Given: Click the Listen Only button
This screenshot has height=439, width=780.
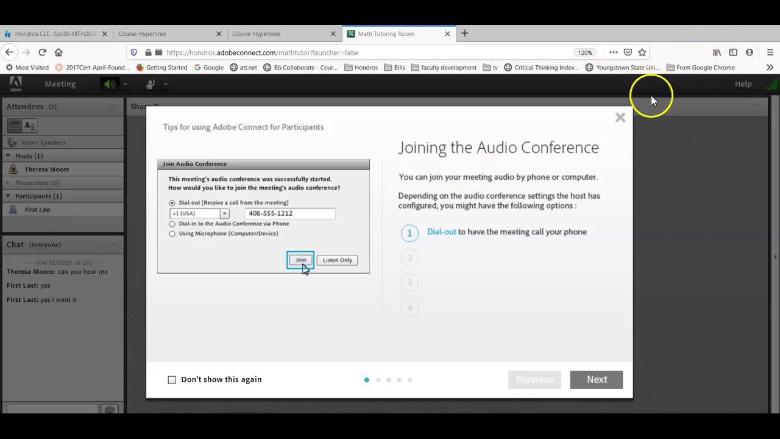Looking at the screenshot, I should point(337,260).
